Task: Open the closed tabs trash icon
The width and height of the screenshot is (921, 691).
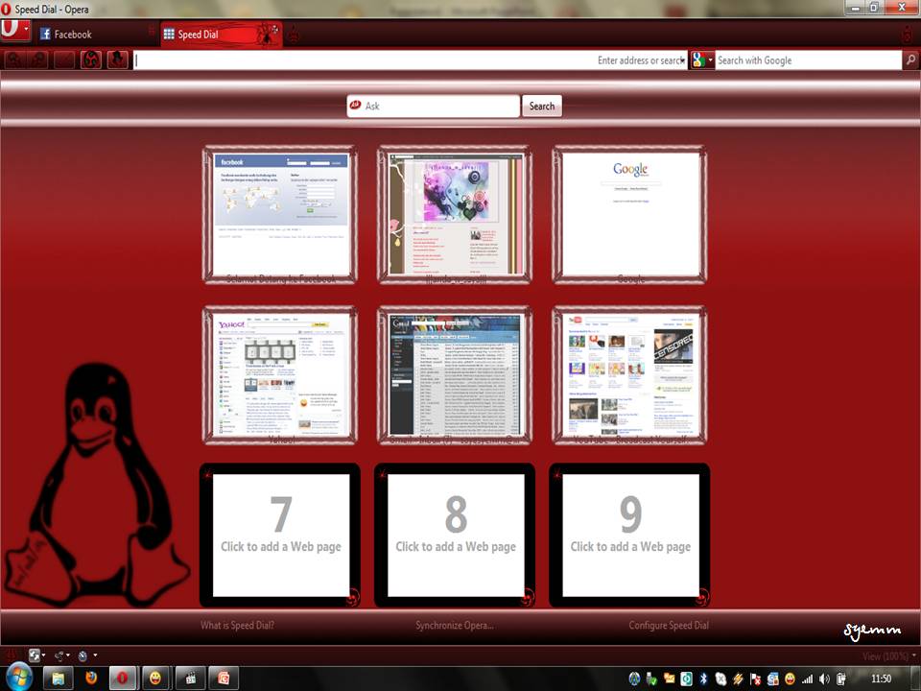Action: click(x=909, y=35)
